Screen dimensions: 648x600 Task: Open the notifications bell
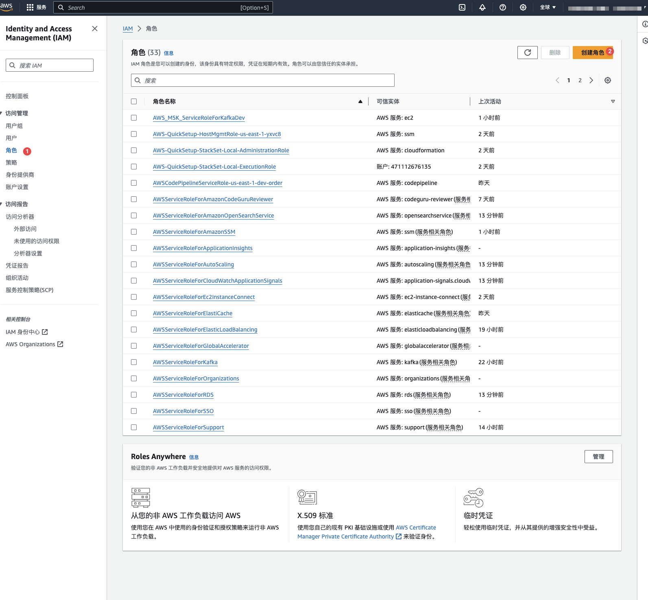coord(482,7)
